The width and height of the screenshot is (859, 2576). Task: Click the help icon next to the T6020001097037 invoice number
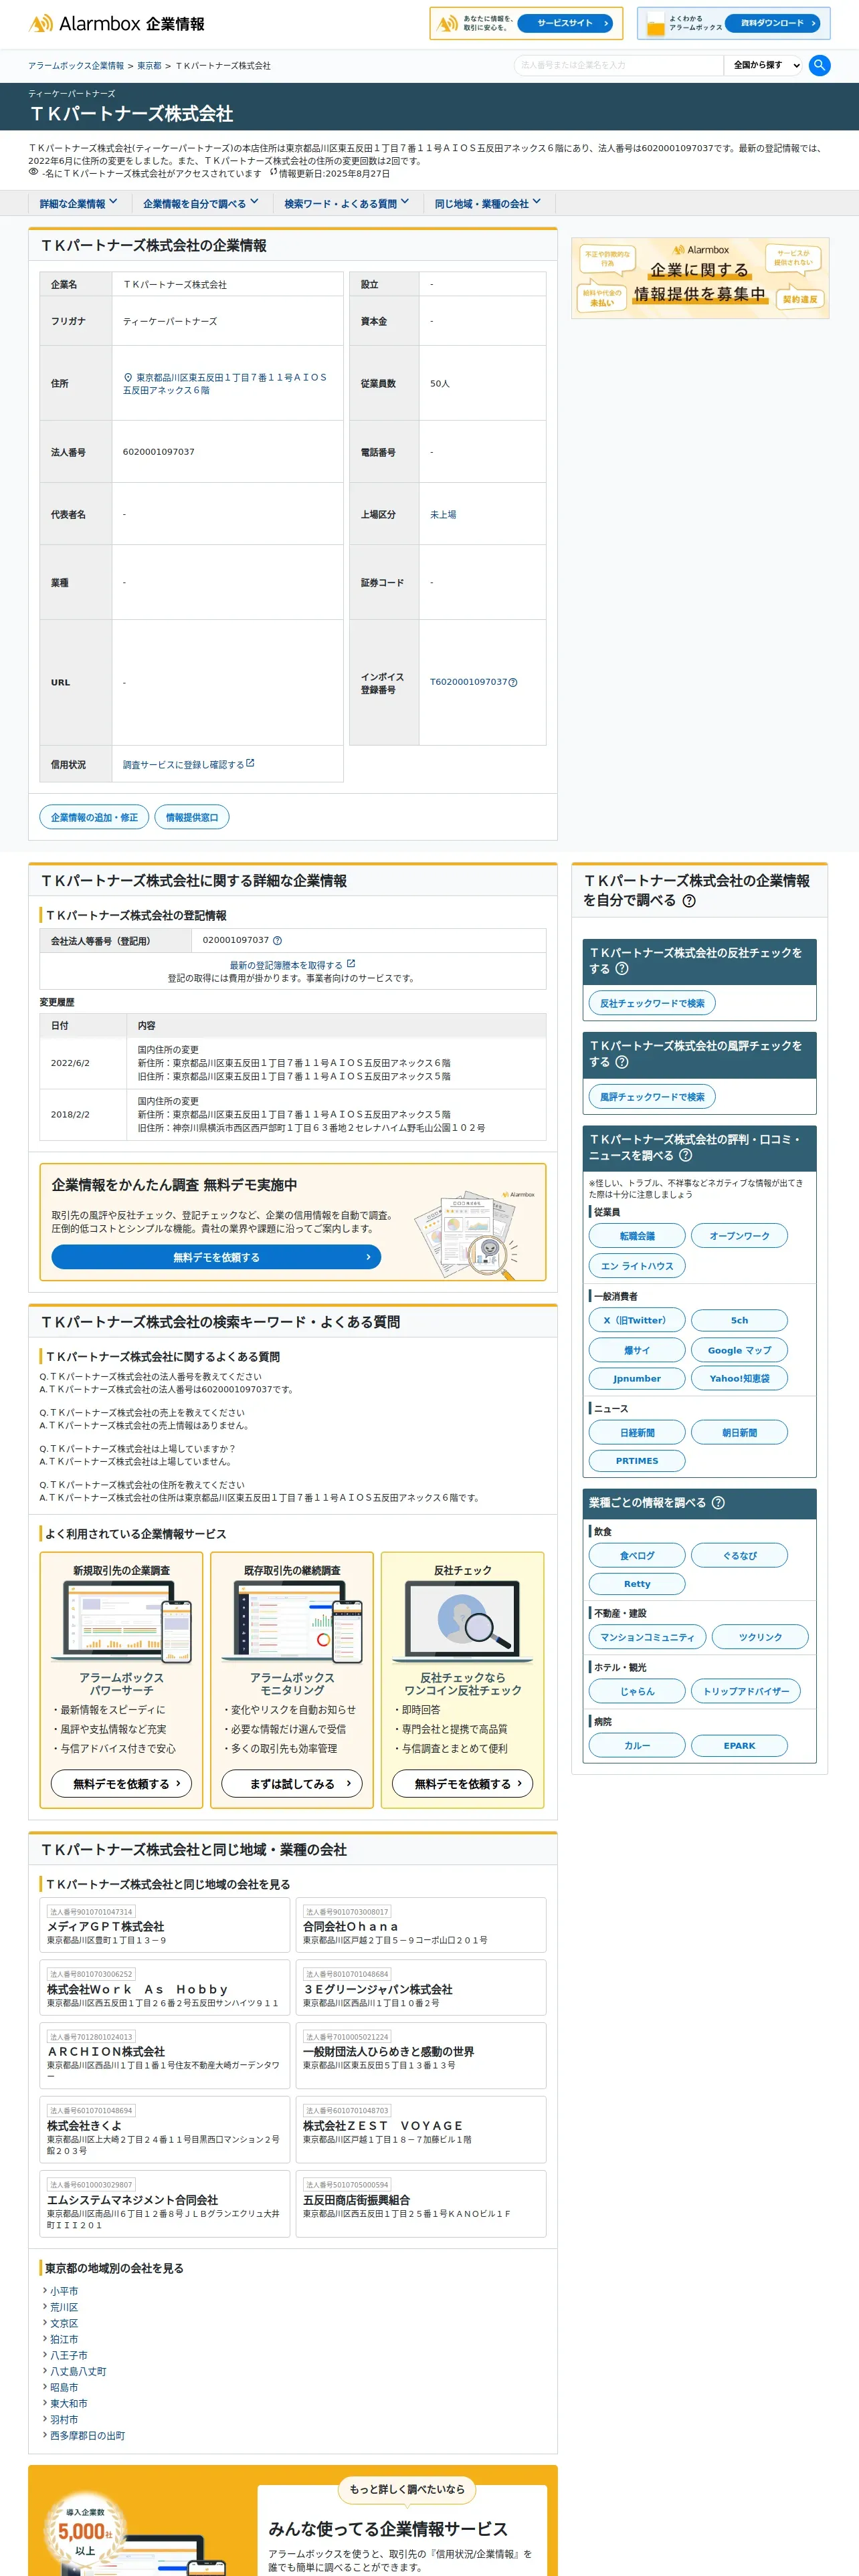click(513, 682)
